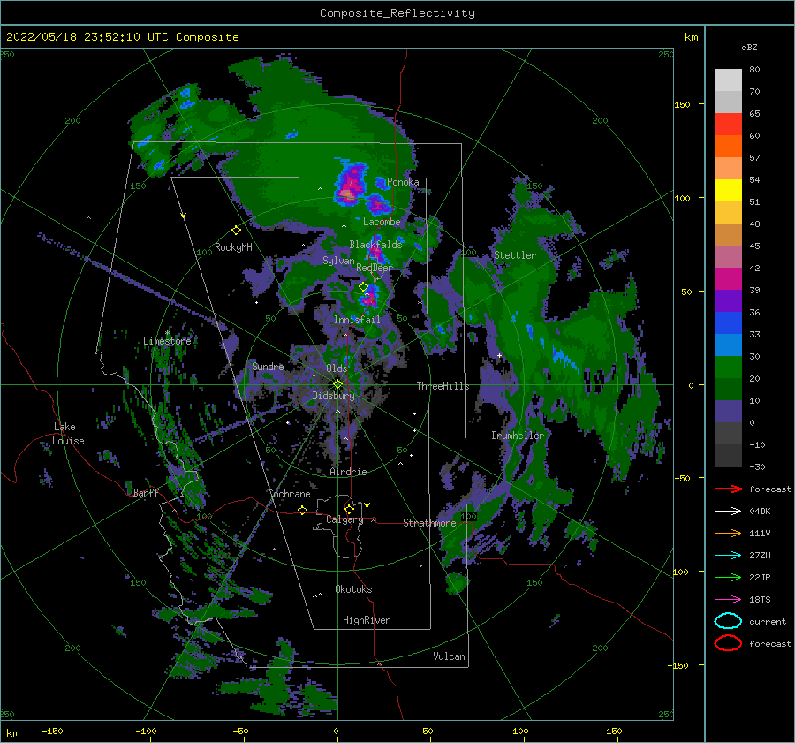The image size is (795, 743).
Task: Click the 80 dBZ light gray swatch
Action: click(728, 80)
